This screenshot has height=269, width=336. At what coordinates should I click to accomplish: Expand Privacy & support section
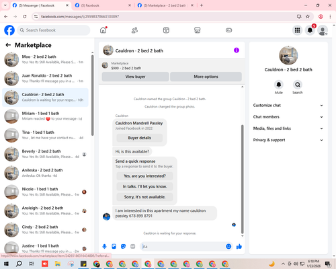pyautogui.click(x=288, y=140)
